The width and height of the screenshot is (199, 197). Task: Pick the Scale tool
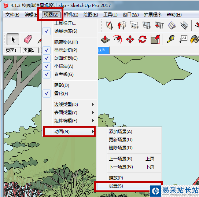(155, 39)
